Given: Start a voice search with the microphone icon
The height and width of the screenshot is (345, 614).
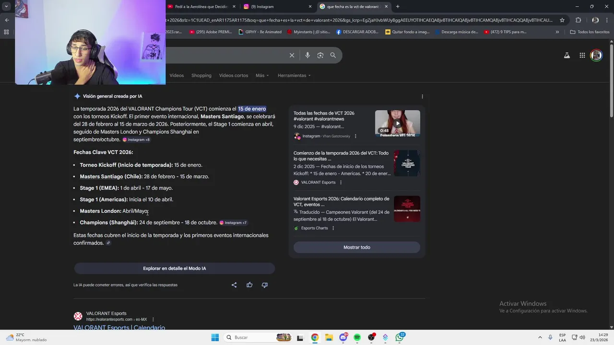Looking at the screenshot, I should click(307, 55).
